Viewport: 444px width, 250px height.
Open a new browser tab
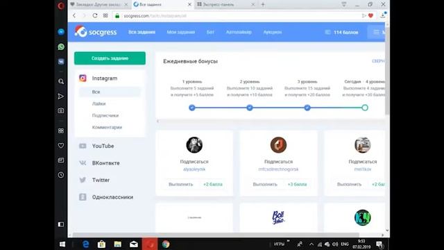point(263,4)
